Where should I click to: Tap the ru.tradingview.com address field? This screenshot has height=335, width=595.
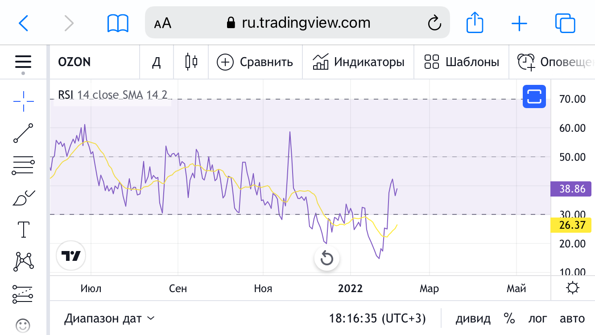pyautogui.click(x=297, y=22)
